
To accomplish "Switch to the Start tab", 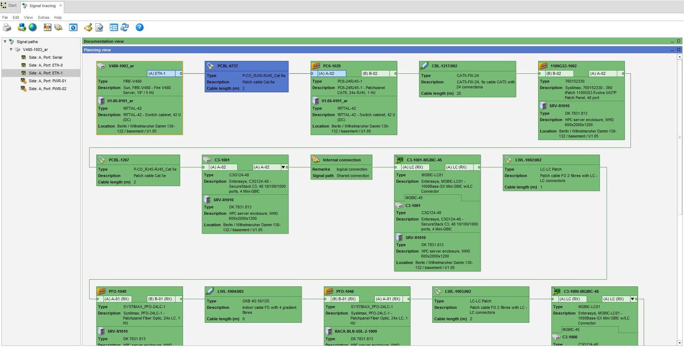I will 9,6.
